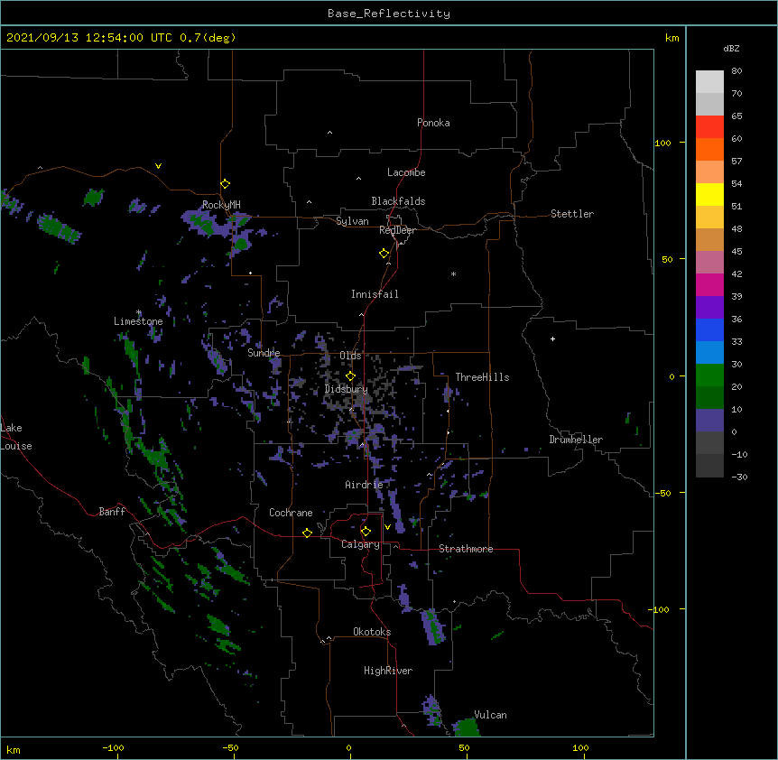Screen dimensions: 778x760
Task: Click the Strathmore label
Action: (x=466, y=549)
